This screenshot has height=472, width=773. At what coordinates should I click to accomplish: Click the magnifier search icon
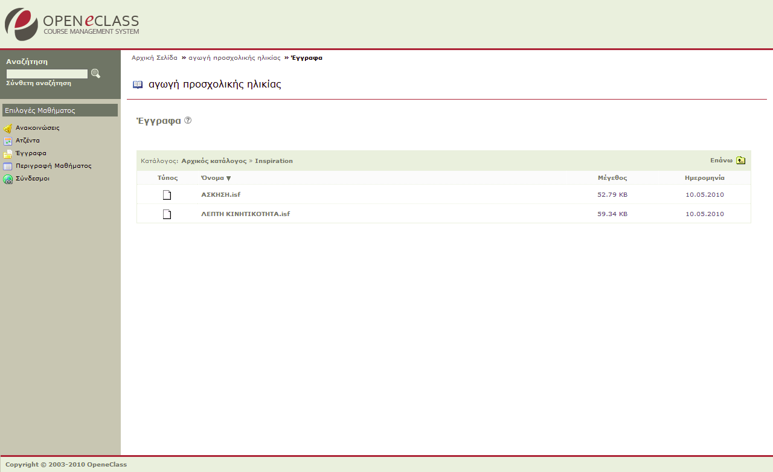click(x=95, y=74)
